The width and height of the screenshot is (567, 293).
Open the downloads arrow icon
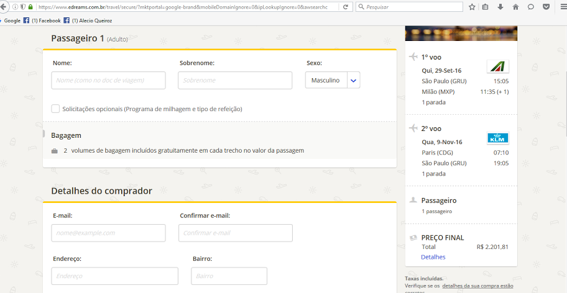(x=500, y=7)
